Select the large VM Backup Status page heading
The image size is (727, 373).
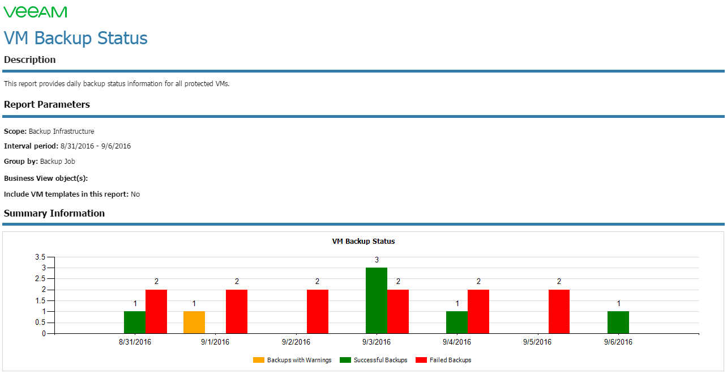(76, 38)
